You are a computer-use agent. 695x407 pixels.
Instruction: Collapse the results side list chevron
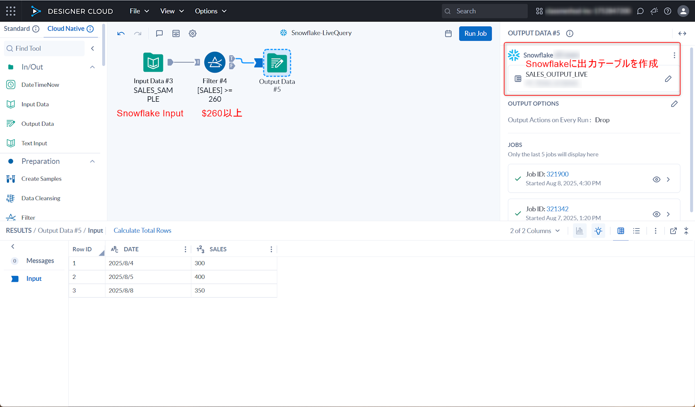[13, 247]
